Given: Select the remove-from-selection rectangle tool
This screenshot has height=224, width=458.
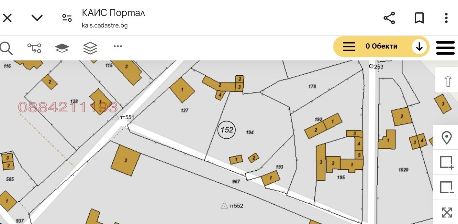Looking at the screenshot, I should 446,187.
